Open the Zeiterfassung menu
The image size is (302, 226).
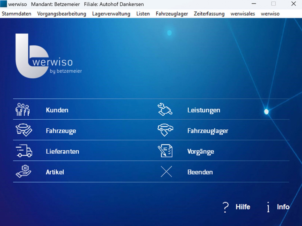[209, 14]
